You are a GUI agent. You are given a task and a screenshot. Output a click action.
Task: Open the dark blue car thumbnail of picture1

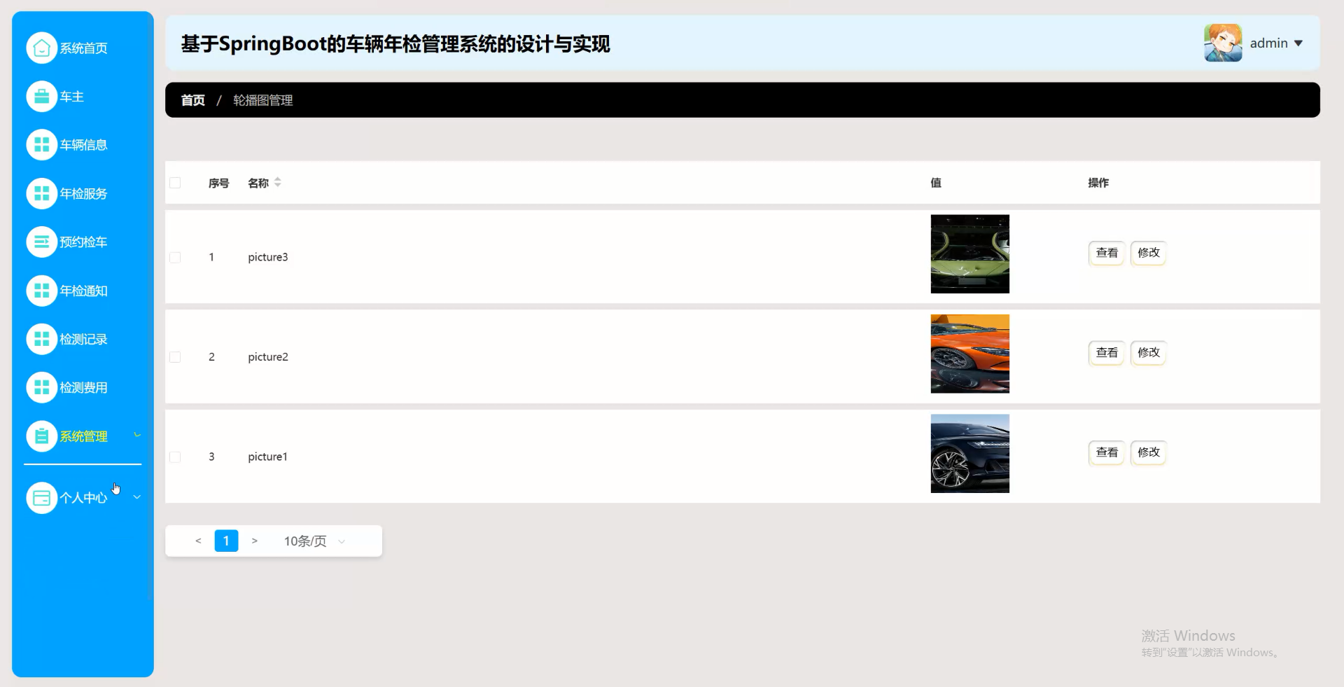[x=969, y=454]
